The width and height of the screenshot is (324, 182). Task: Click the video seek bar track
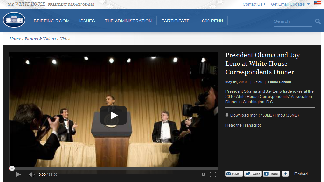coord(114,168)
